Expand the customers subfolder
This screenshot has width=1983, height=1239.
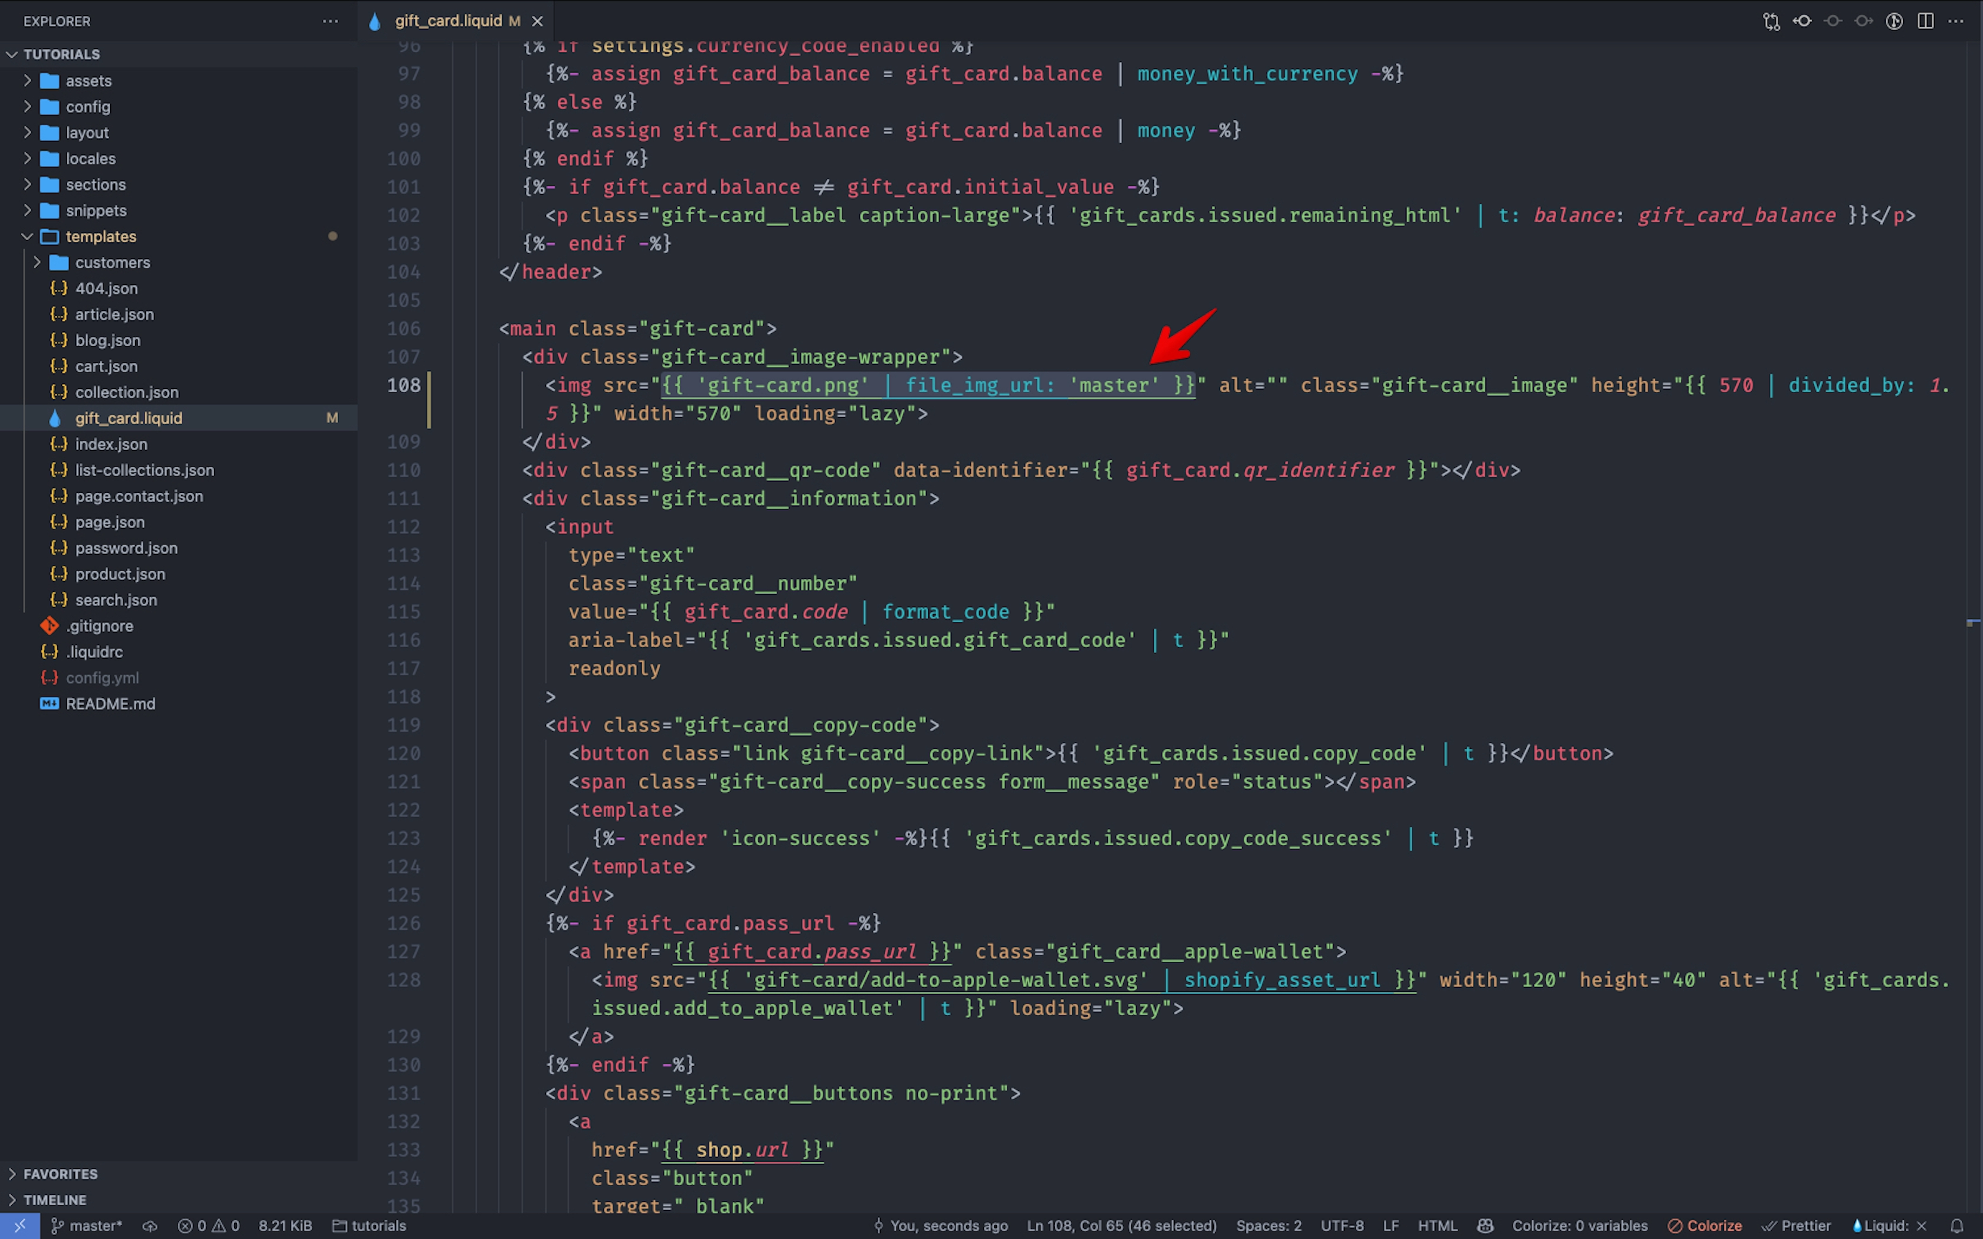(x=178, y=262)
